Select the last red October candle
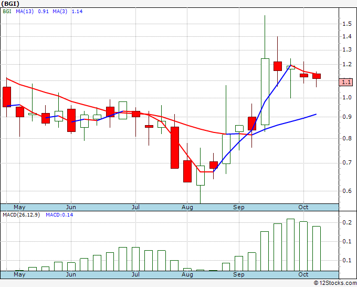Image resolution: width=357 pixels, height=287 pixels. pyautogui.click(x=317, y=76)
